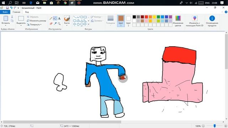Select the Magnifier tool
Screen dimensions: 228x128
tap(59, 23)
